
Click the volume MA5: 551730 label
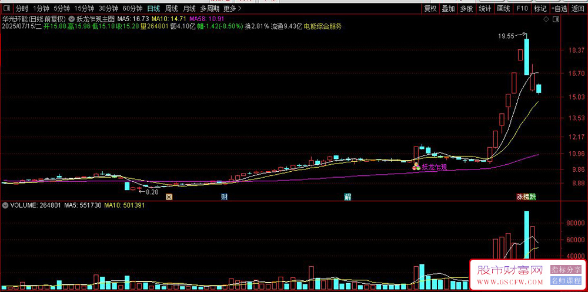point(83,205)
